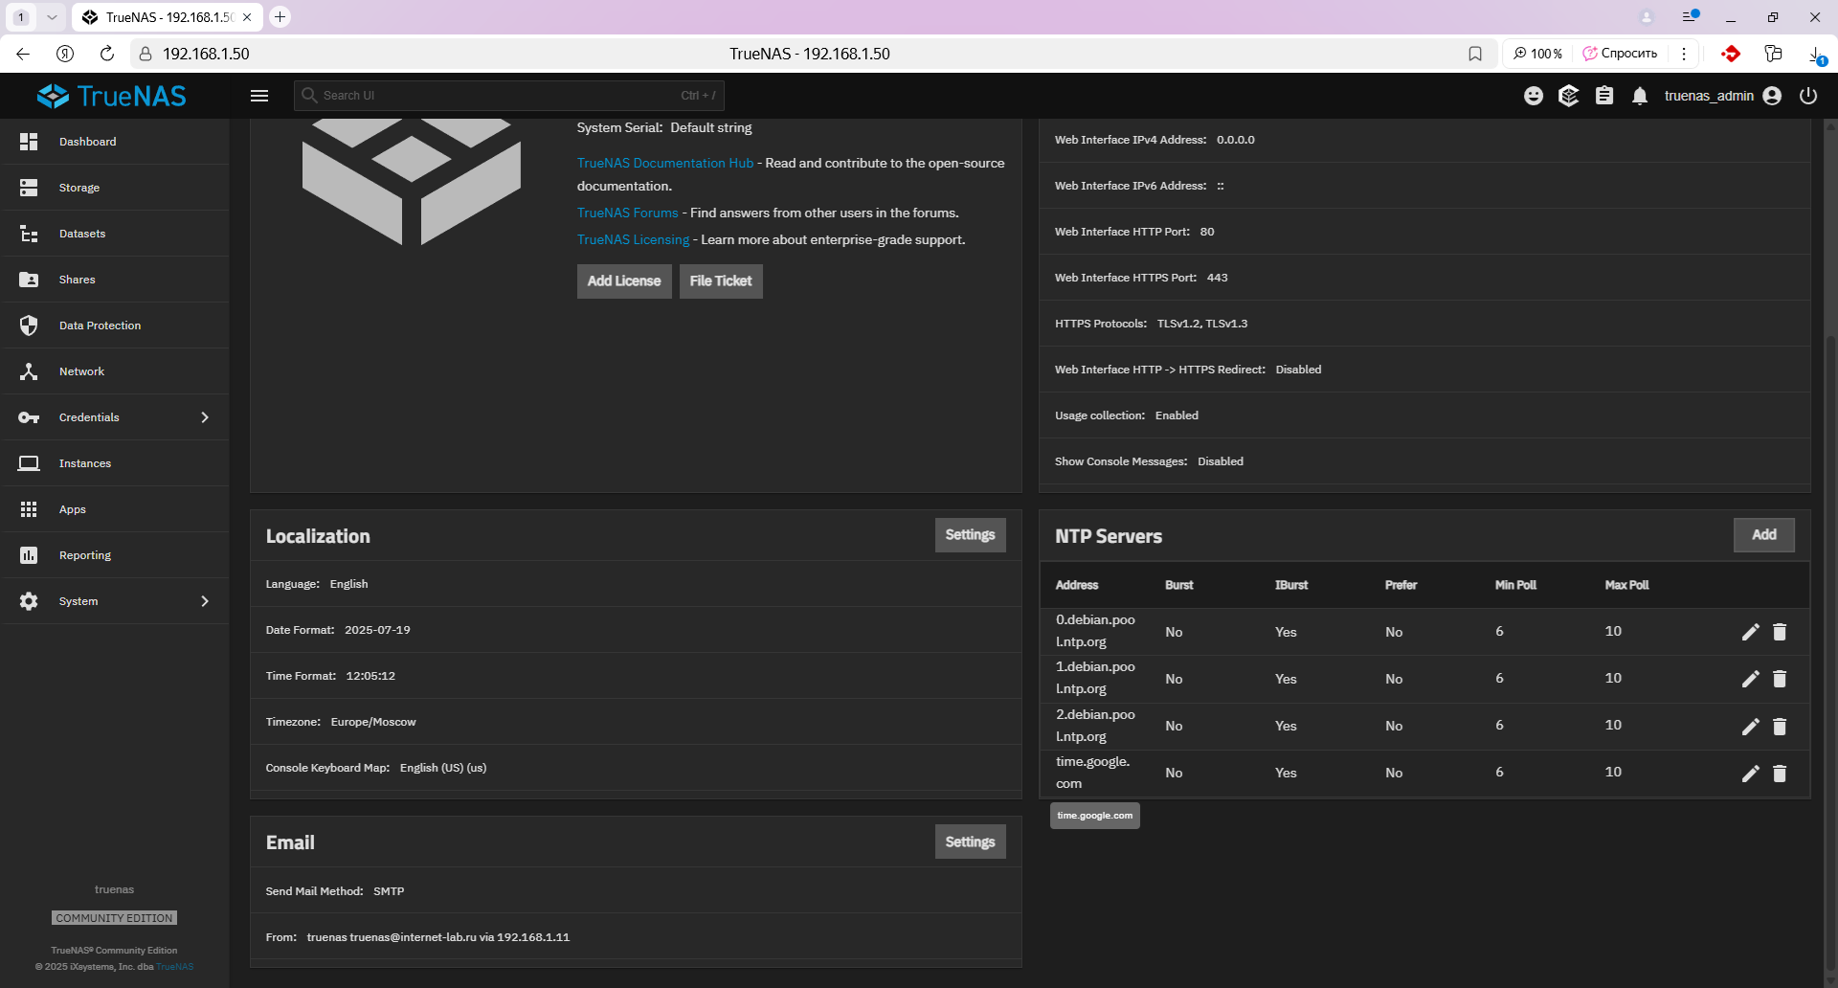1838x988 pixels.
Task: Click the COMMUNITY EDITION badge
Action: pos(114,918)
